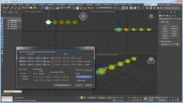Toggle the selection lock padlock icon

point(82,98)
